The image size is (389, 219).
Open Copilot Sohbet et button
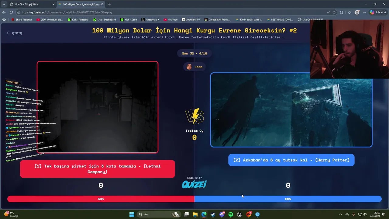tap(378, 12)
